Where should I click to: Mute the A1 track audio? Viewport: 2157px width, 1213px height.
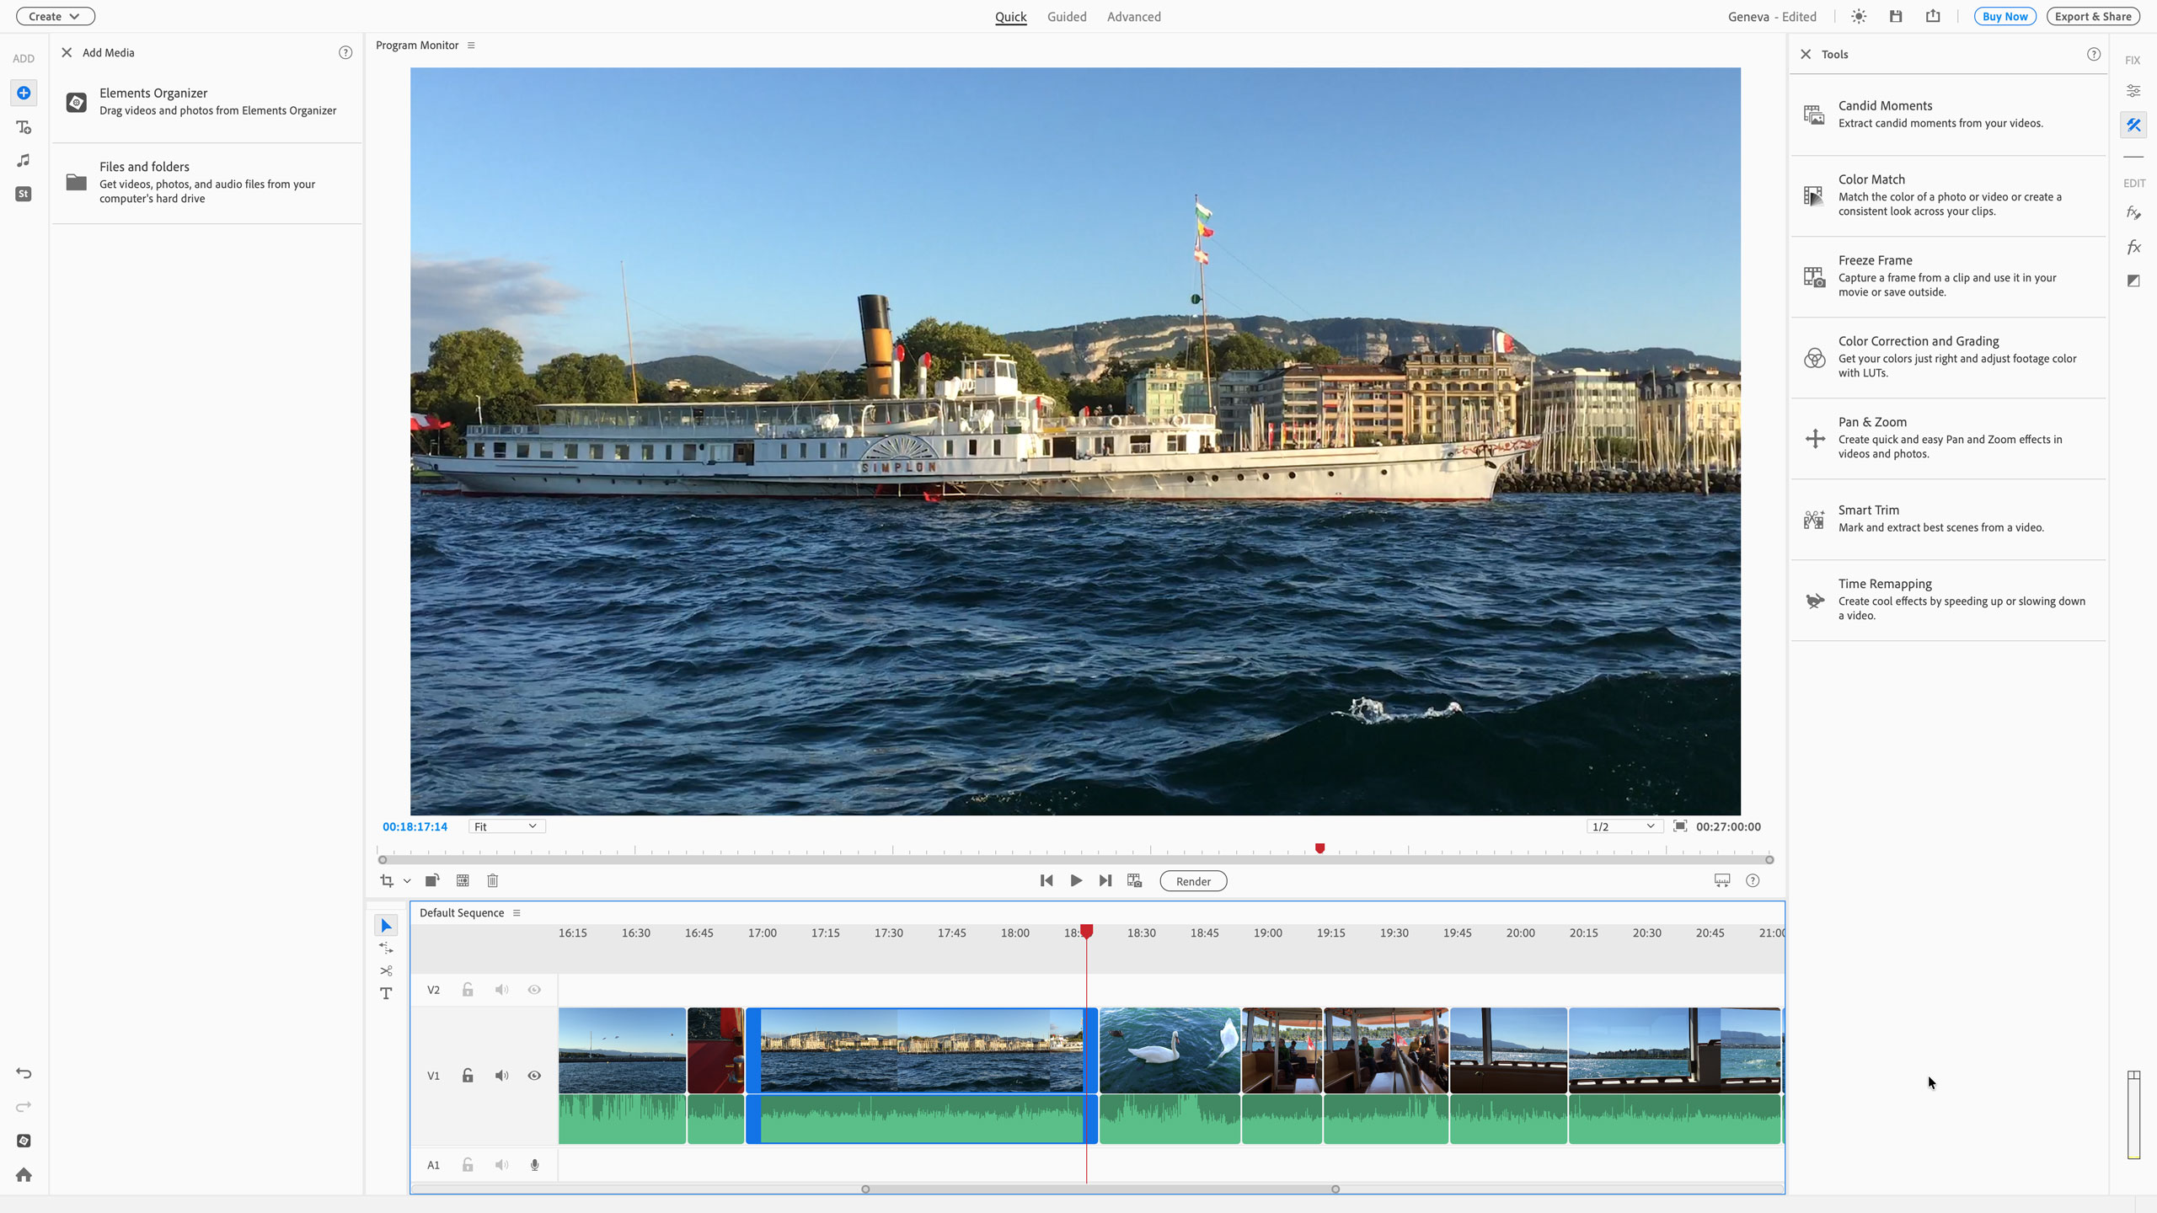pos(502,1165)
